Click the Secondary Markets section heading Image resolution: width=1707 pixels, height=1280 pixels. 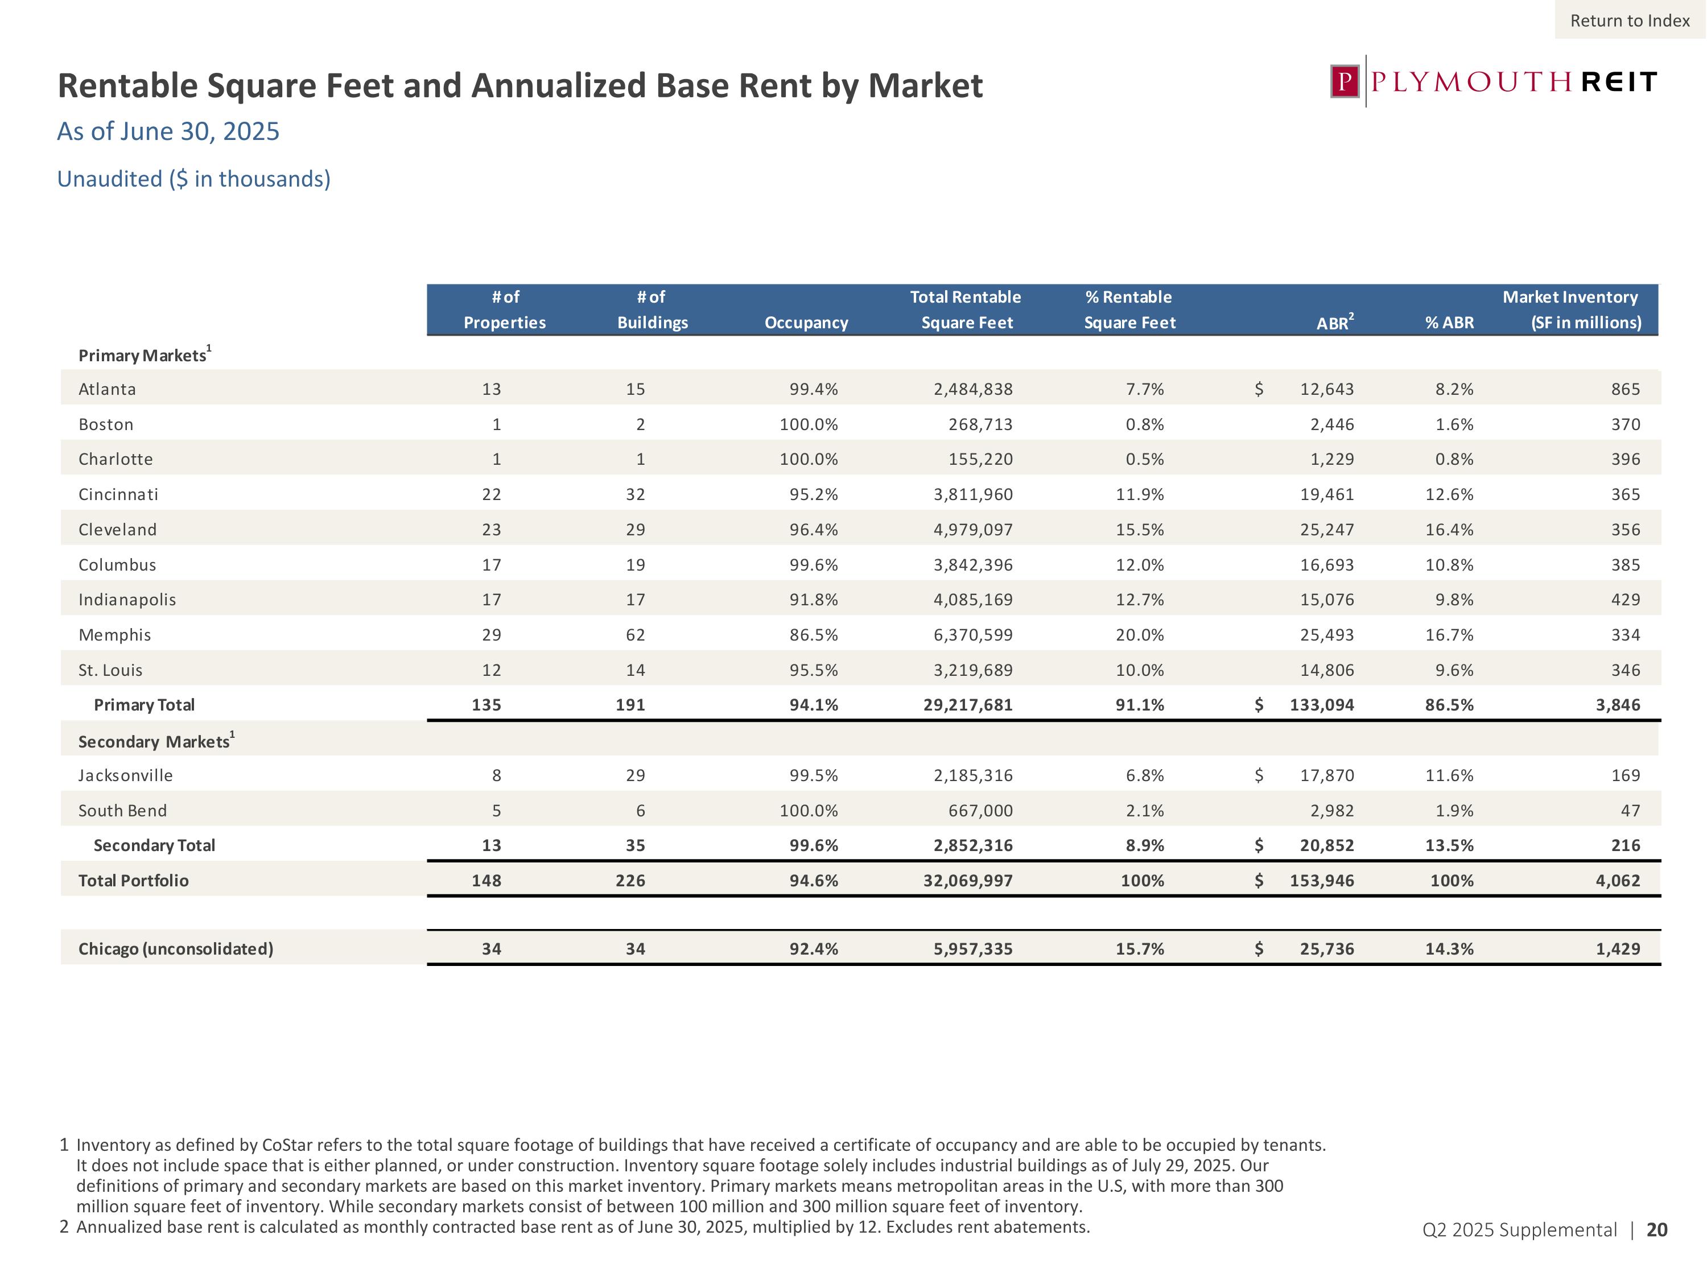[154, 741]
